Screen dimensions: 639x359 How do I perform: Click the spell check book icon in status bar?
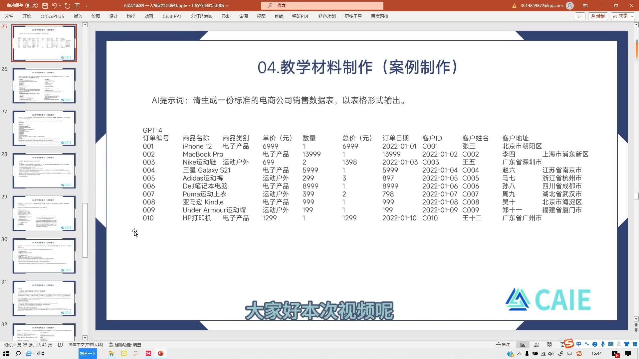coord(60,345)
